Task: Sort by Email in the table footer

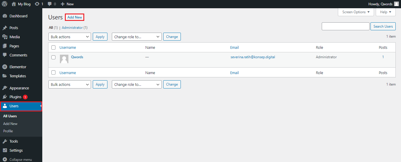Action: [235, 73]
